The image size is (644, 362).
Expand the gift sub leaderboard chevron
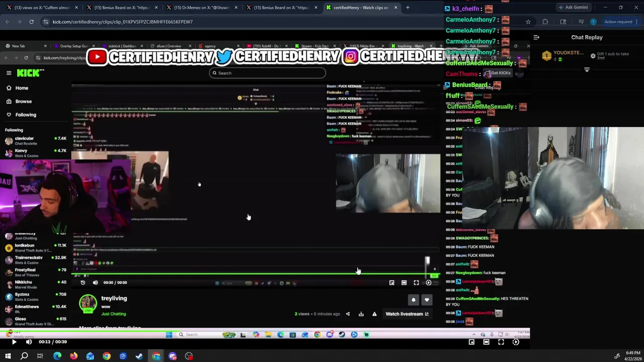[x=587, y=70]
